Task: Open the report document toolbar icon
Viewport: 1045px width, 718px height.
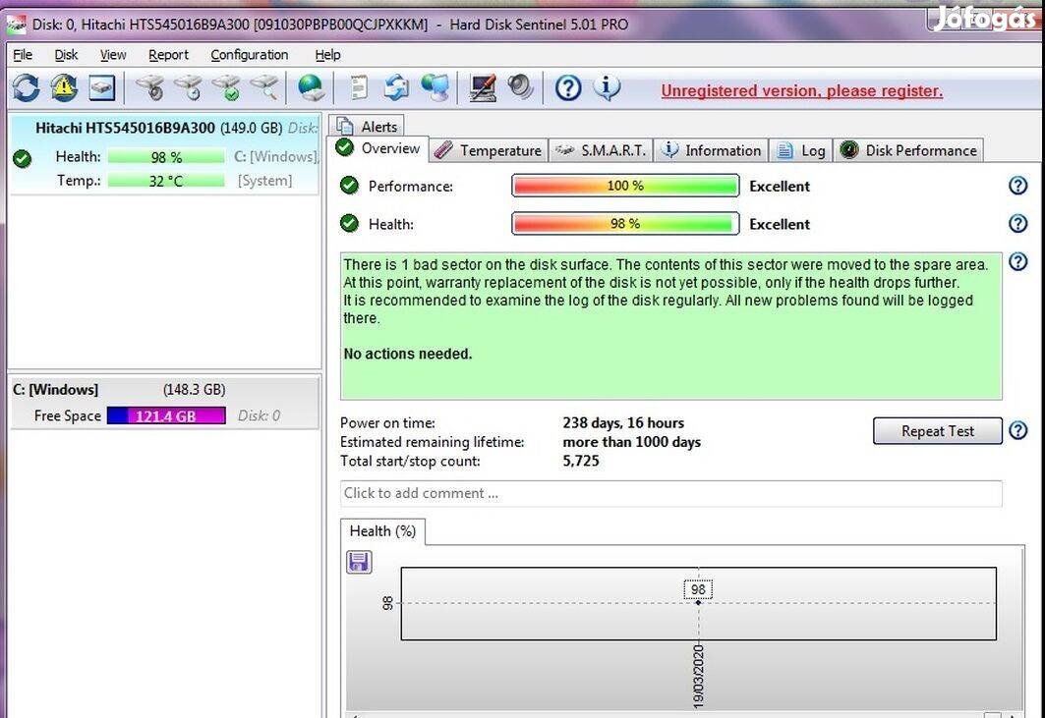Action: click(x=359, y=88)
